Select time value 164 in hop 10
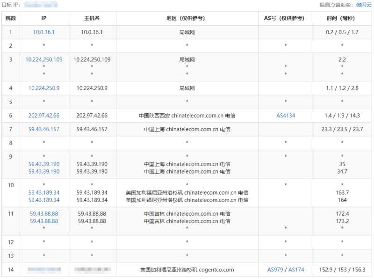Viewport: 374px width, 279px height. (x=342, y=200)
